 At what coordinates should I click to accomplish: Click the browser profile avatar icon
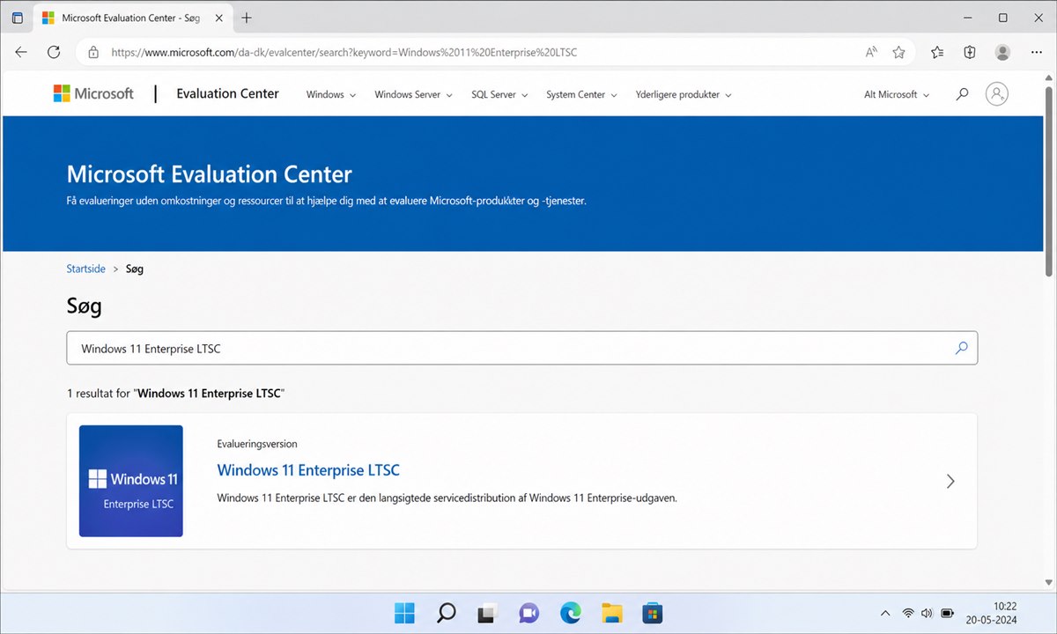click(x=1002, y=52)
